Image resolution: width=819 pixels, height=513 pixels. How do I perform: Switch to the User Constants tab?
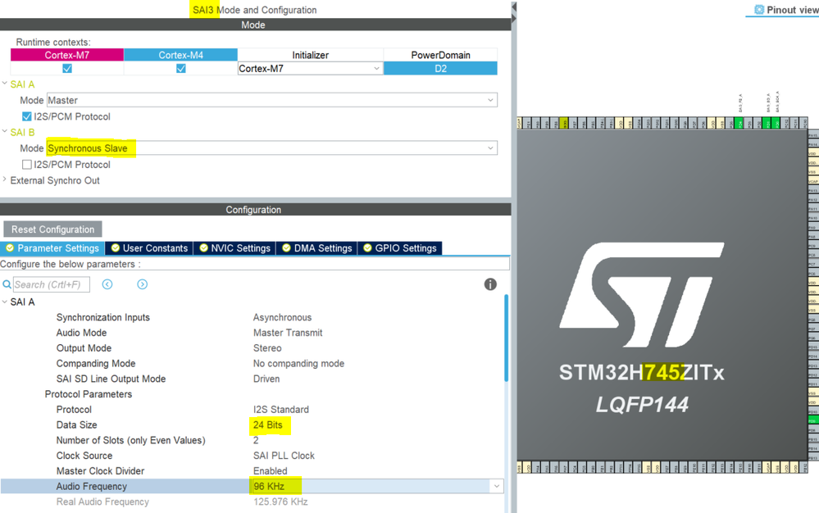click(x=149, y=248)
